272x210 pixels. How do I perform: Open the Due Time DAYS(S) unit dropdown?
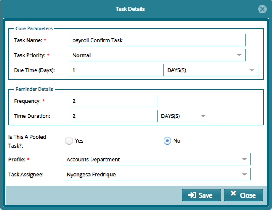coord(211,70)
